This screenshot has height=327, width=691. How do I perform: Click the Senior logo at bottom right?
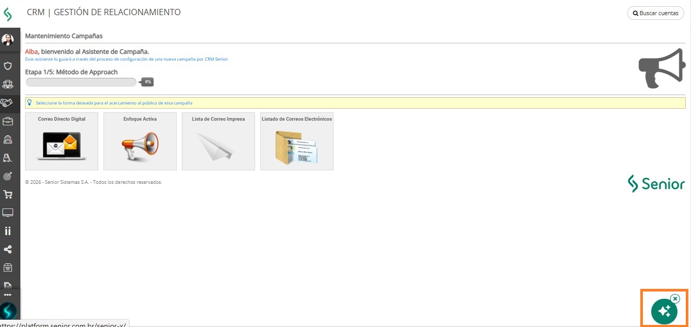pos(656,184)
